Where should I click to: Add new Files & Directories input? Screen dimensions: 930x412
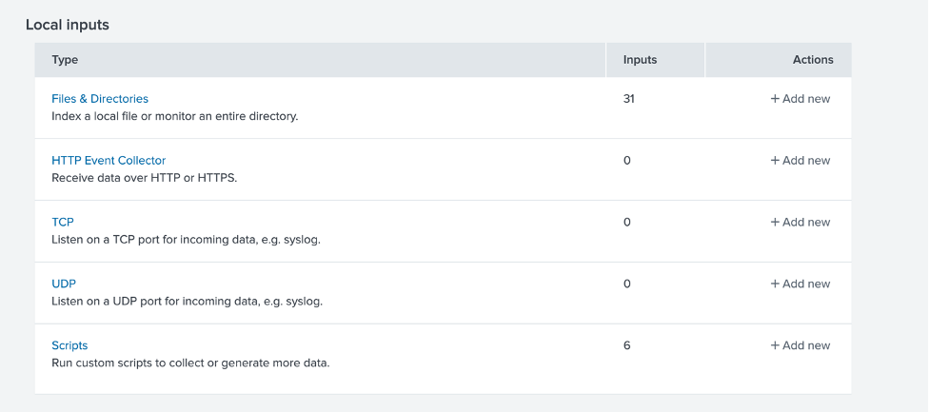coord(801,98)
